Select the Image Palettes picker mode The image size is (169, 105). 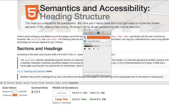coord(98,33)
